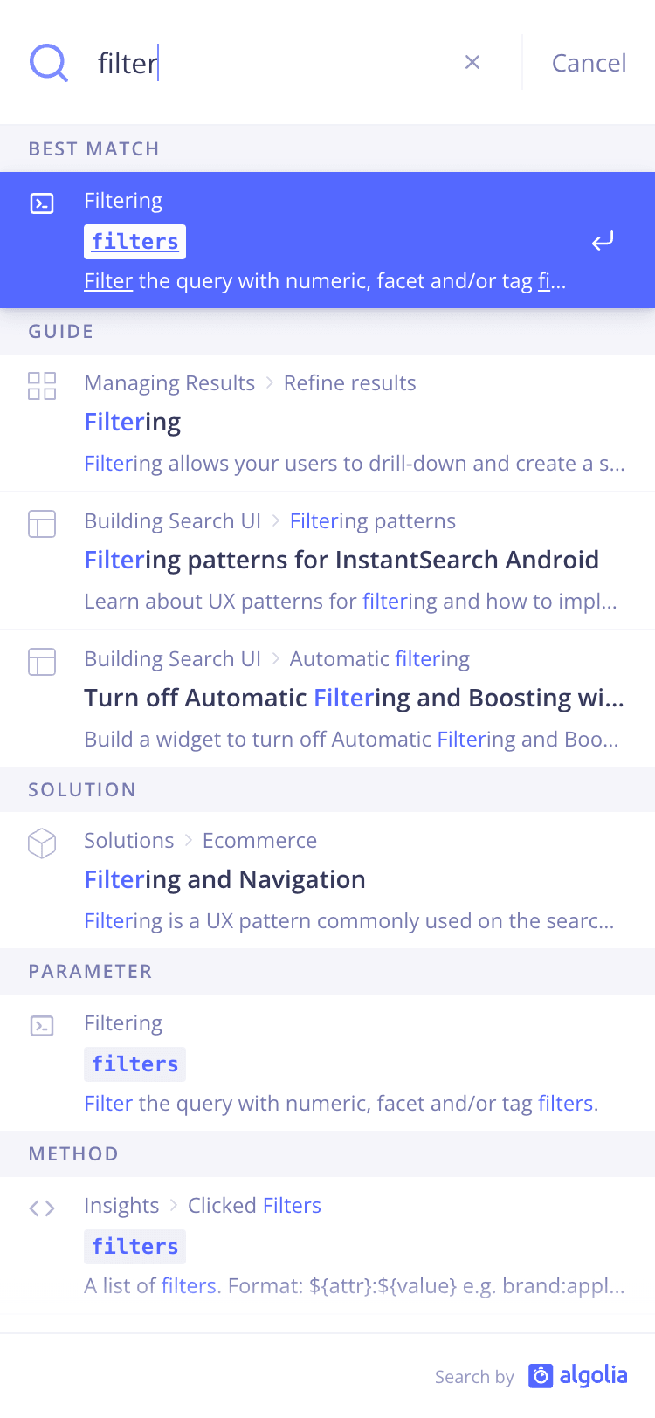Clear the search query with the X
The image size is (655, 1418).
tap(472, 62)
